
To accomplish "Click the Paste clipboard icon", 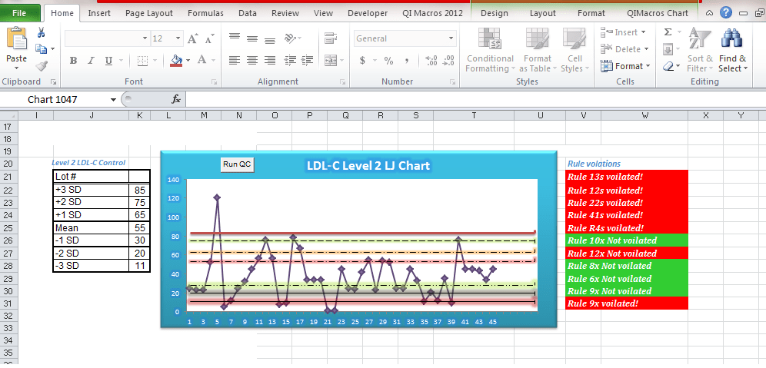I will coord(16,40).
